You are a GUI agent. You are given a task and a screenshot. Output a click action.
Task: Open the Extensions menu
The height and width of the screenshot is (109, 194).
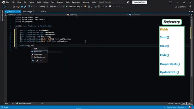pos(76,2)
